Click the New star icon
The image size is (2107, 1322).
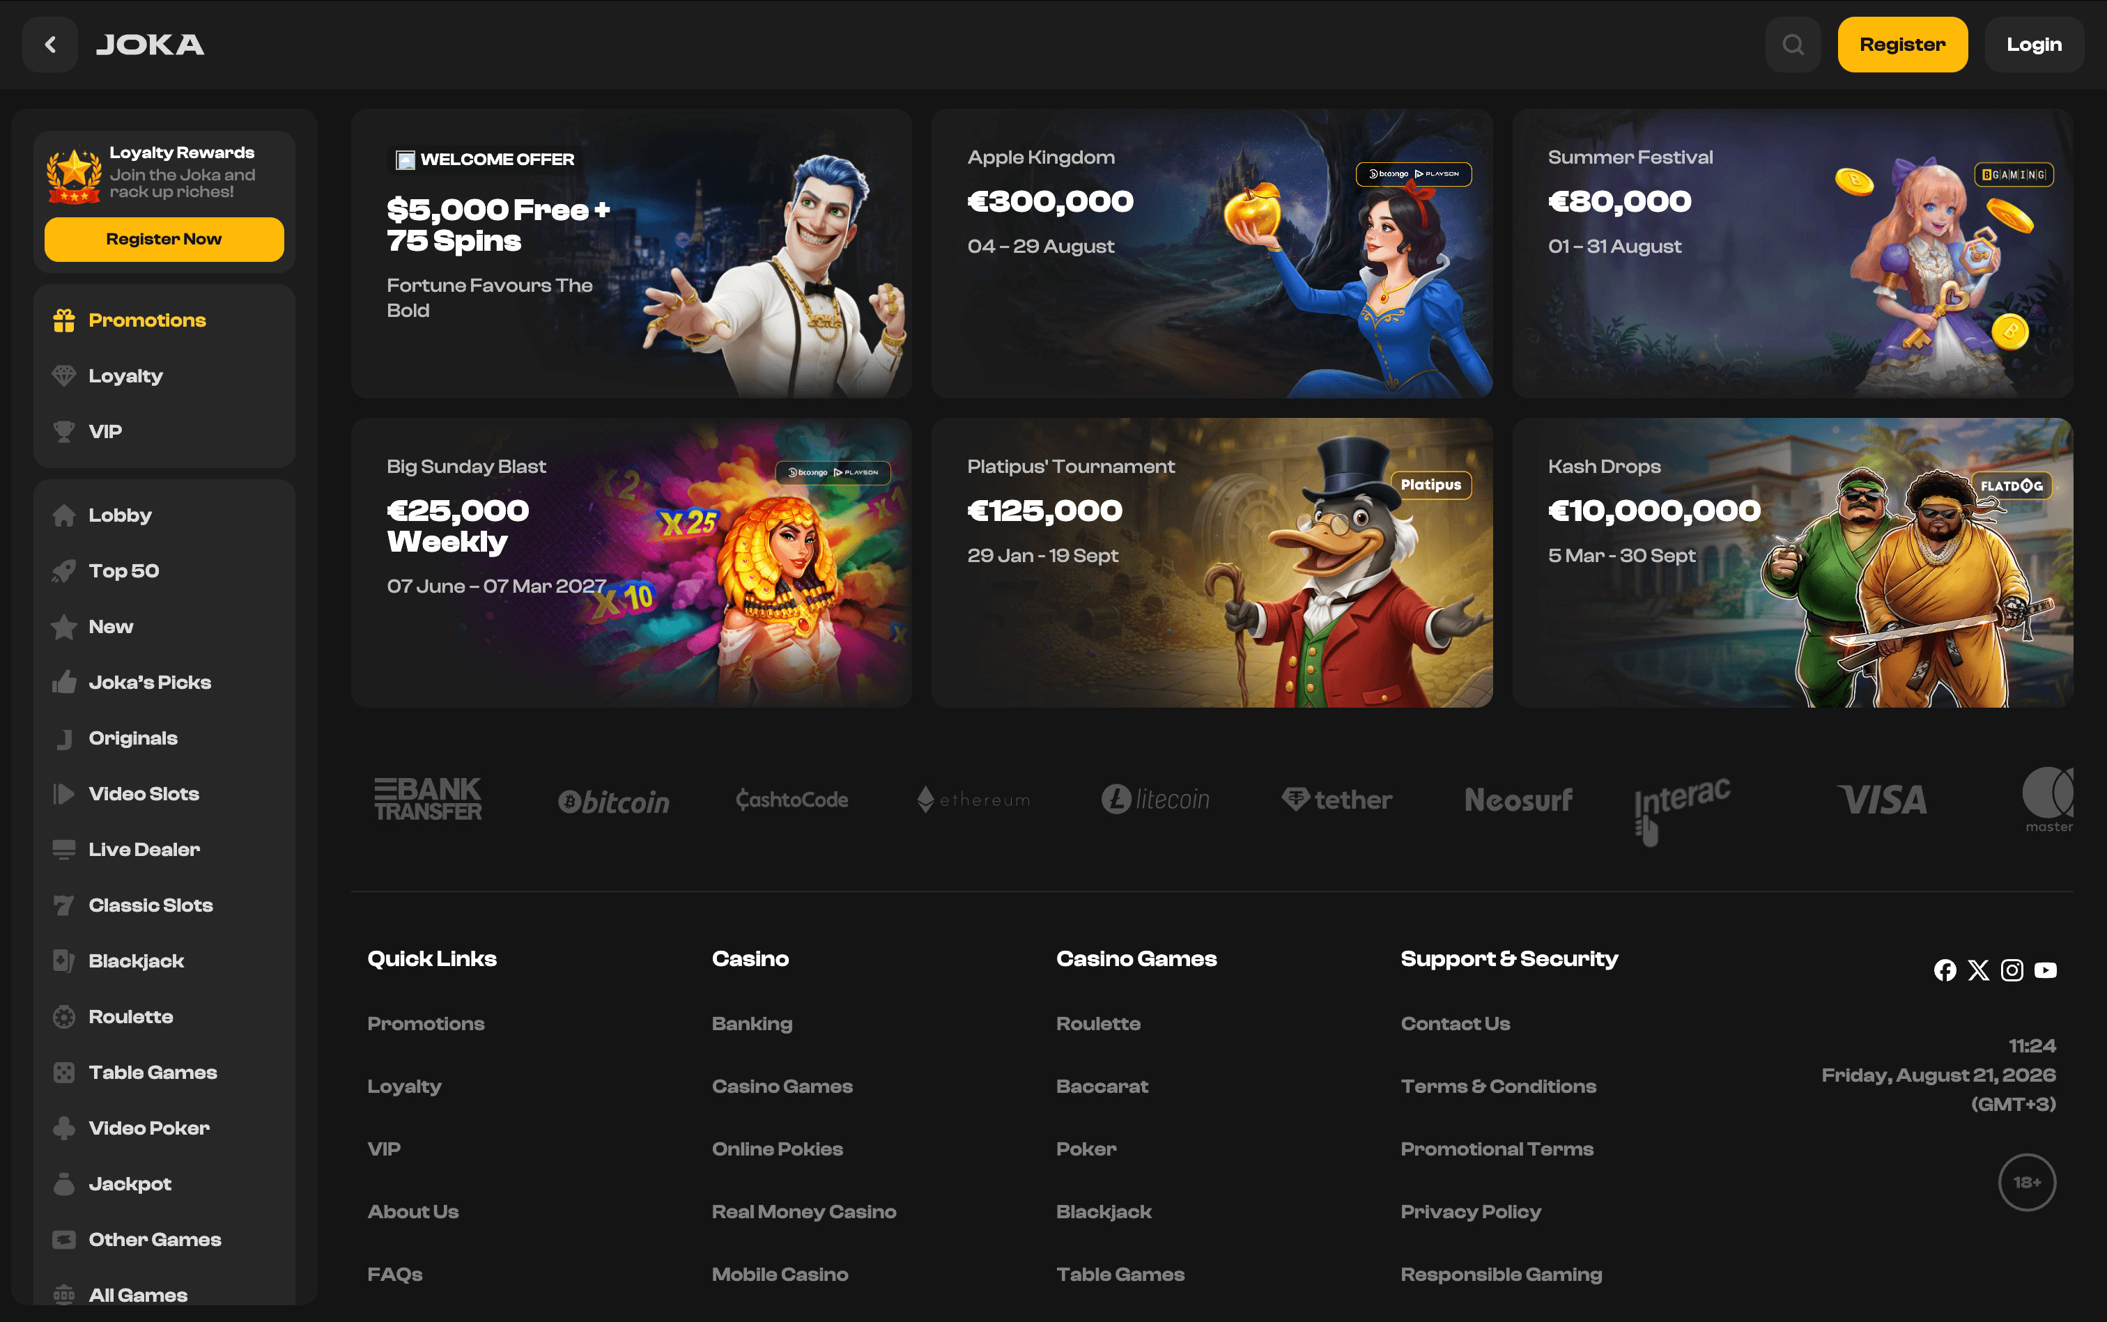(x=64, y=627)
